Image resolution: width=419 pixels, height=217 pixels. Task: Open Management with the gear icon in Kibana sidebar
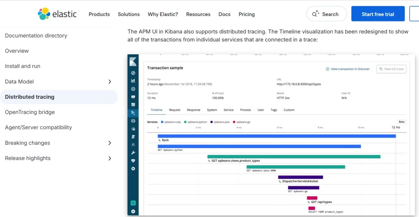[133, 169]
